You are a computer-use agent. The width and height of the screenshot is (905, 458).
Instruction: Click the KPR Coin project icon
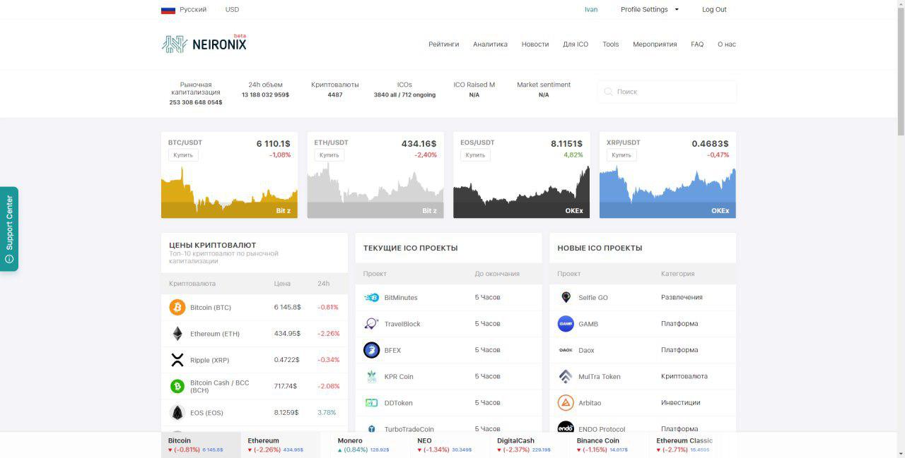coord(371,377)
